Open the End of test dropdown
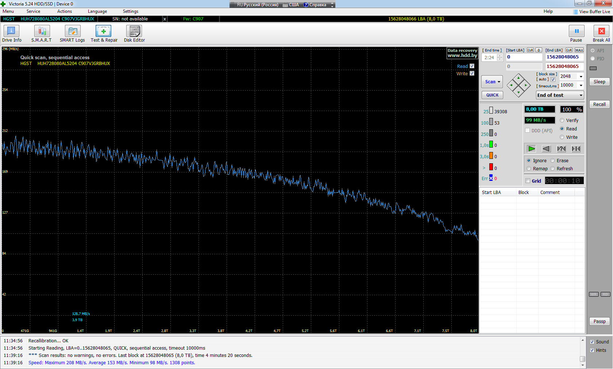The height and width of the screenshot is (369, 613). pyautogui.click(x=581, y=95)
